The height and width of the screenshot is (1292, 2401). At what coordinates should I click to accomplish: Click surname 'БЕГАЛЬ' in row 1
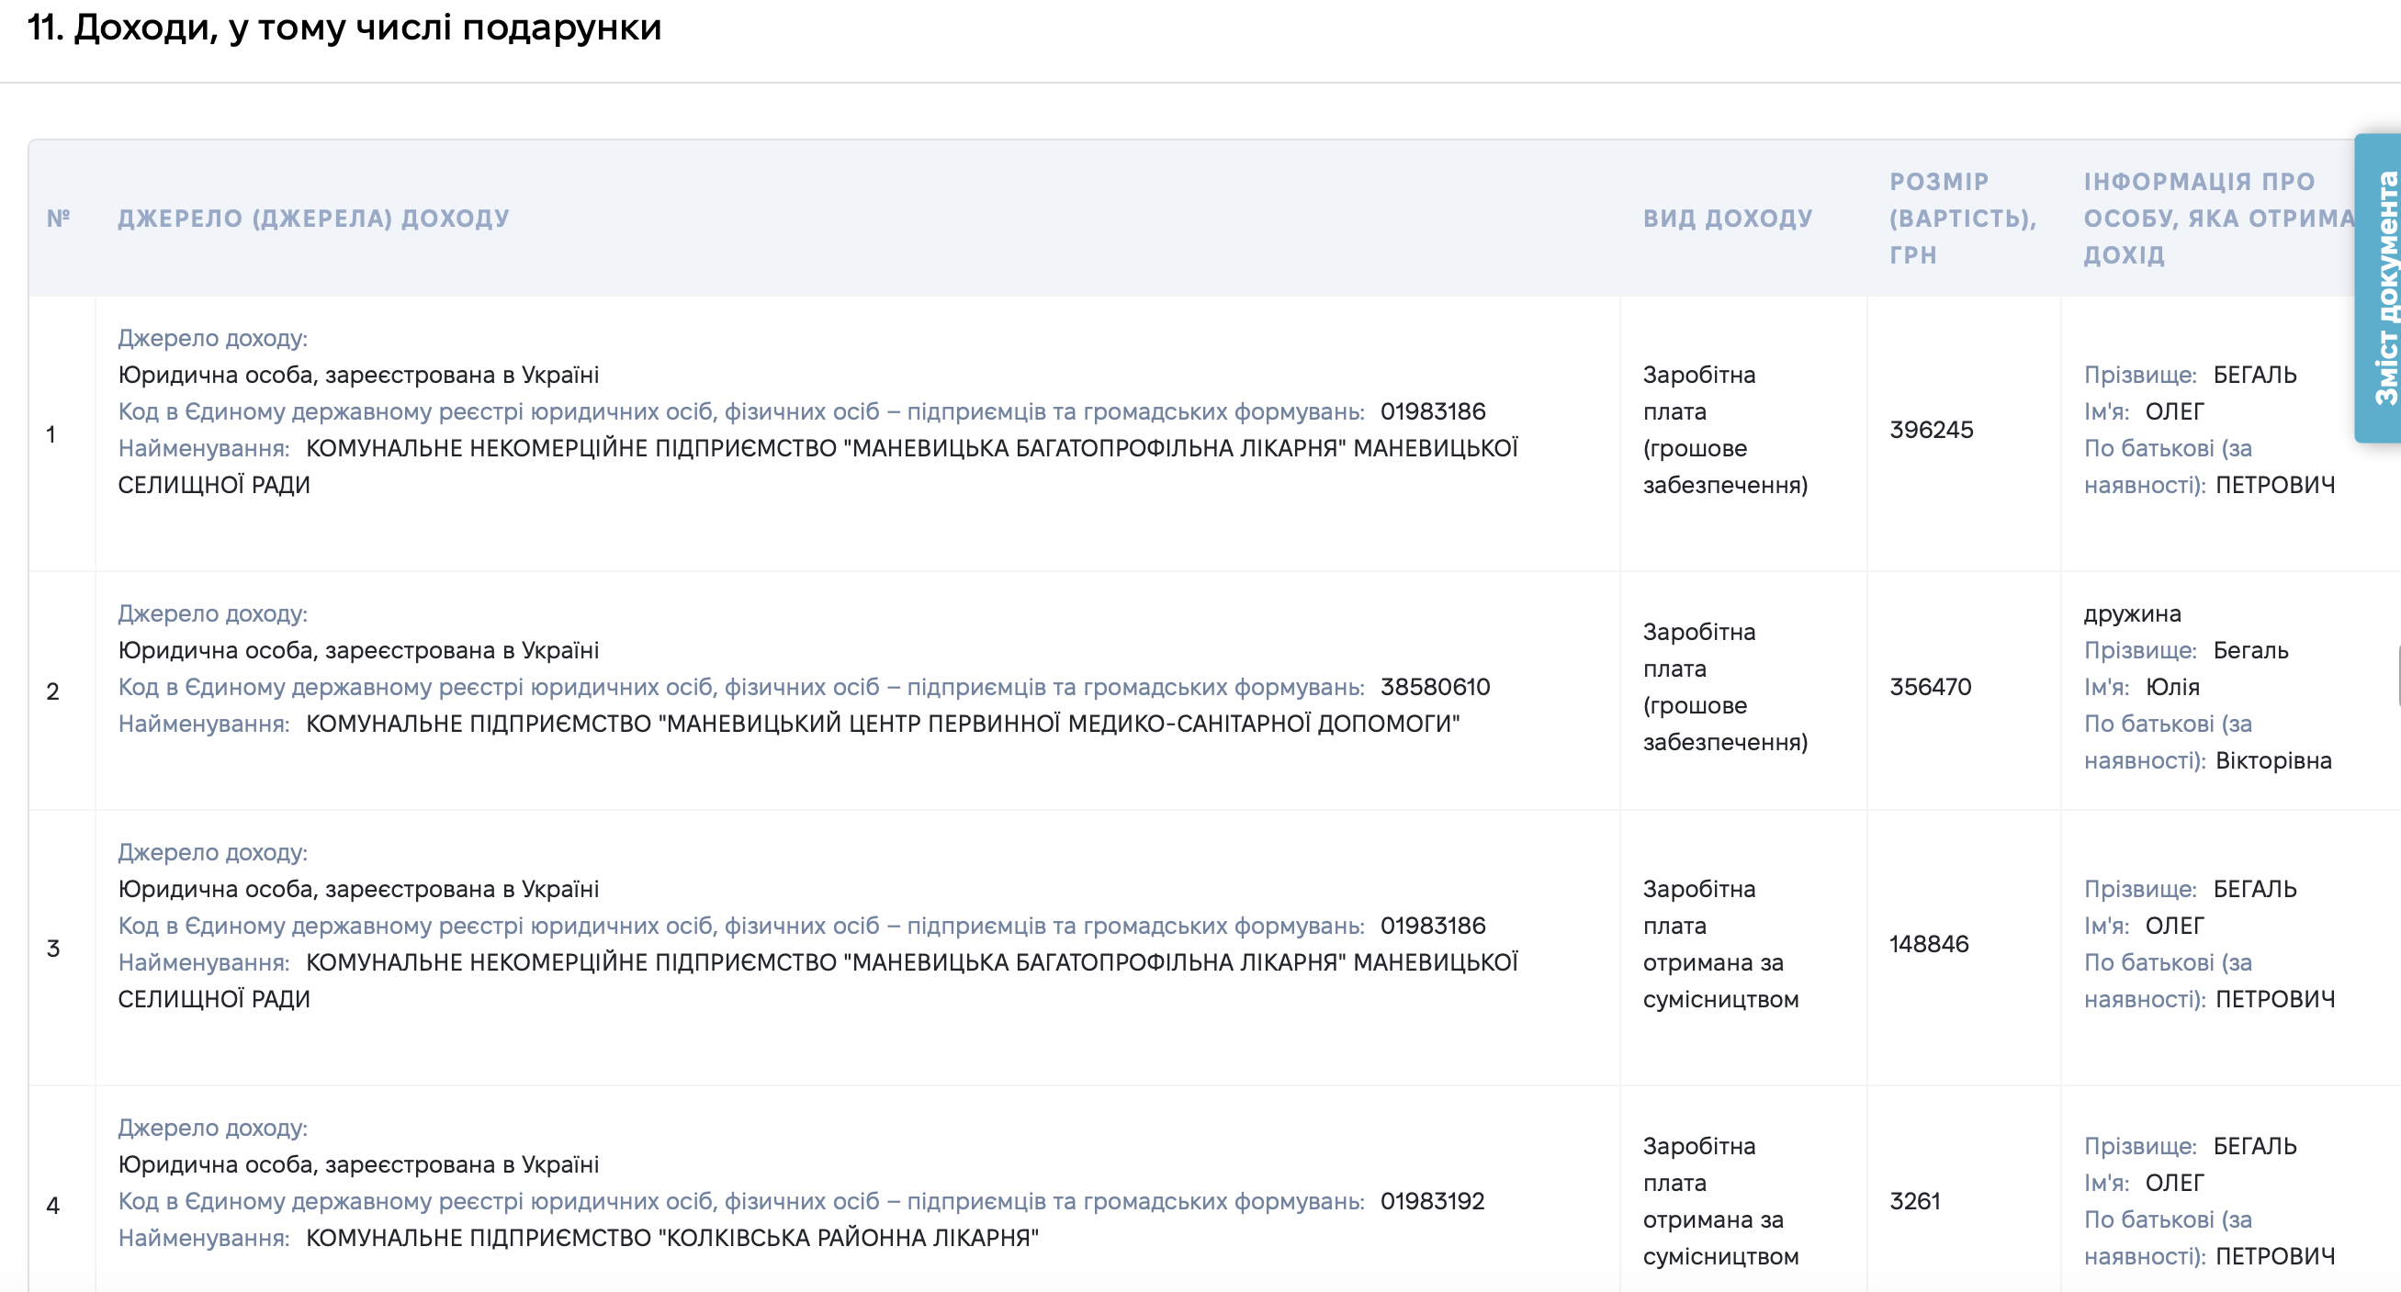(x=2255, y=375)
